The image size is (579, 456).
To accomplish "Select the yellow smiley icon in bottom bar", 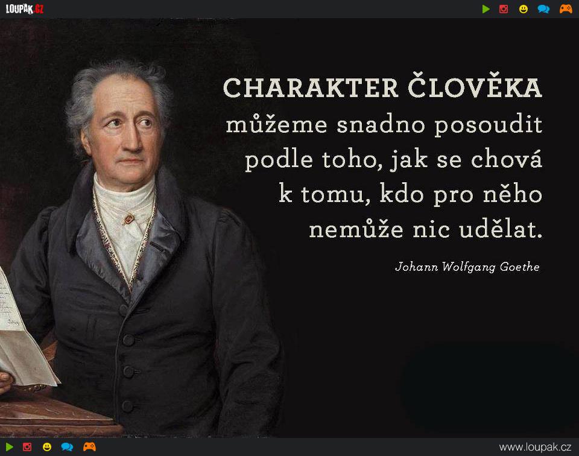I will 47,447.
